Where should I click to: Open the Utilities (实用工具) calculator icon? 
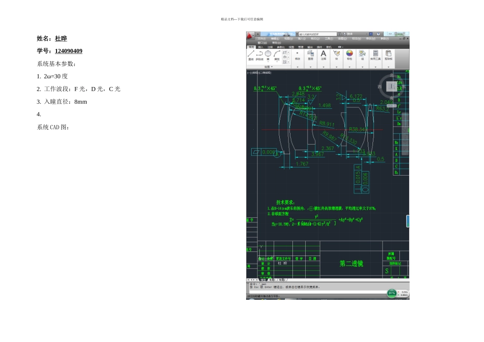(x=375, y=53)
